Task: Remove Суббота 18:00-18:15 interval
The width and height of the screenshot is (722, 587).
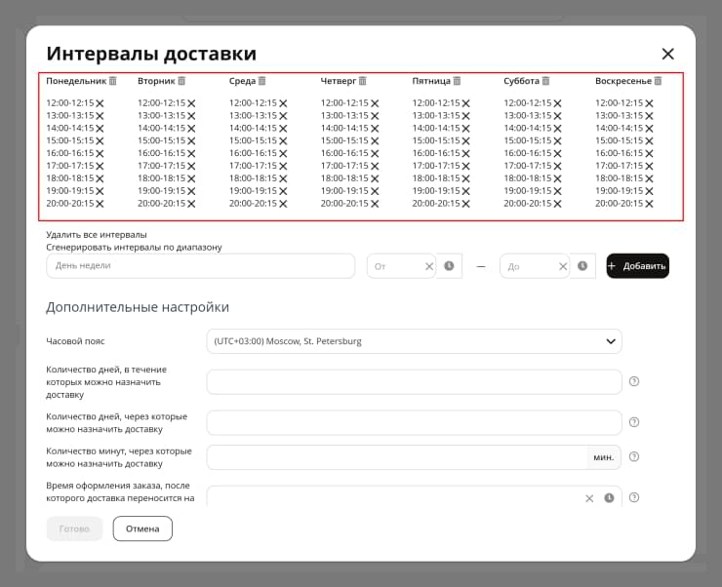Action: pos(558,178)
